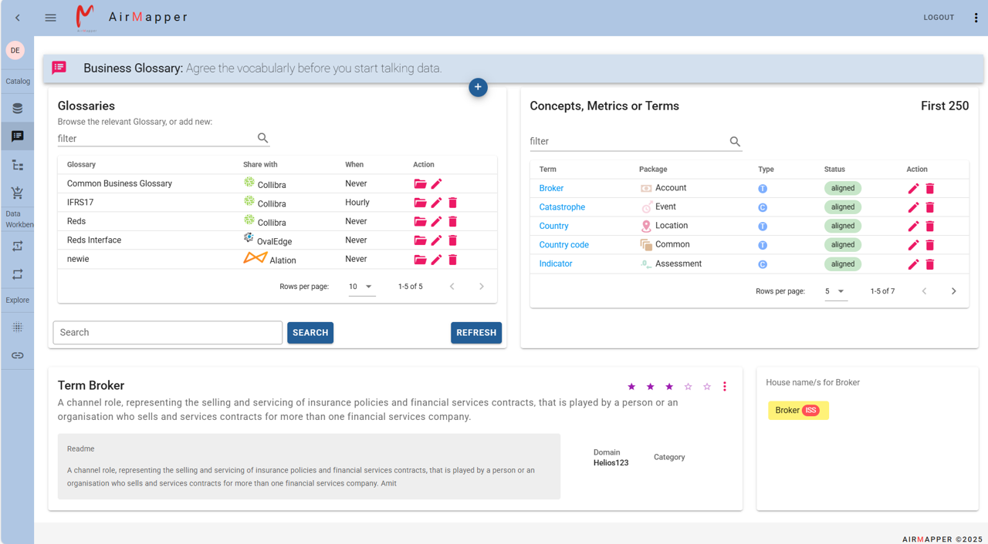Toggle the fifth rating star for Term Broker
Screen dimensions: 988x544
click(705, 386)
